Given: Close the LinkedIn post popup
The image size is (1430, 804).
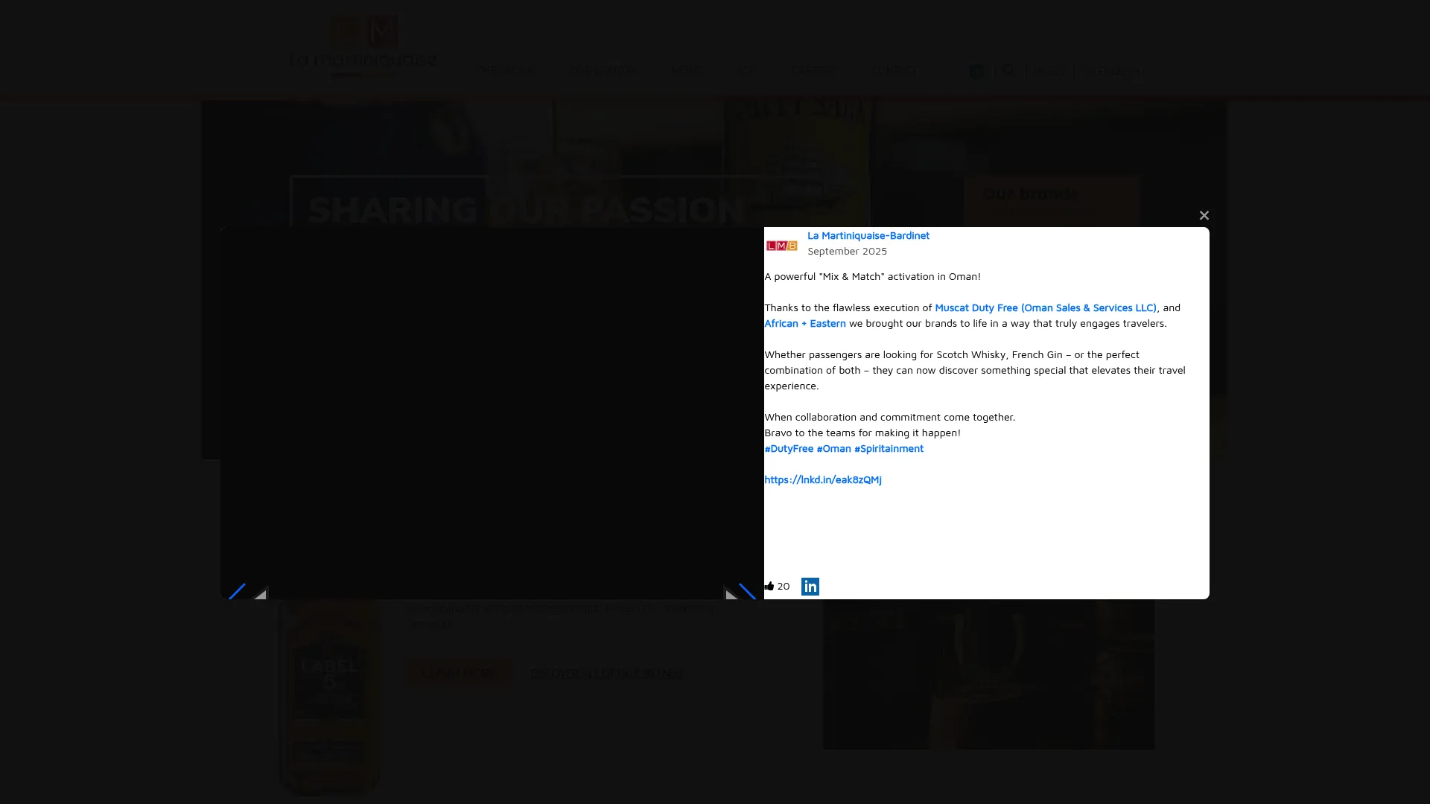Looking at the screenshot, I should (x=1204, y=215).
